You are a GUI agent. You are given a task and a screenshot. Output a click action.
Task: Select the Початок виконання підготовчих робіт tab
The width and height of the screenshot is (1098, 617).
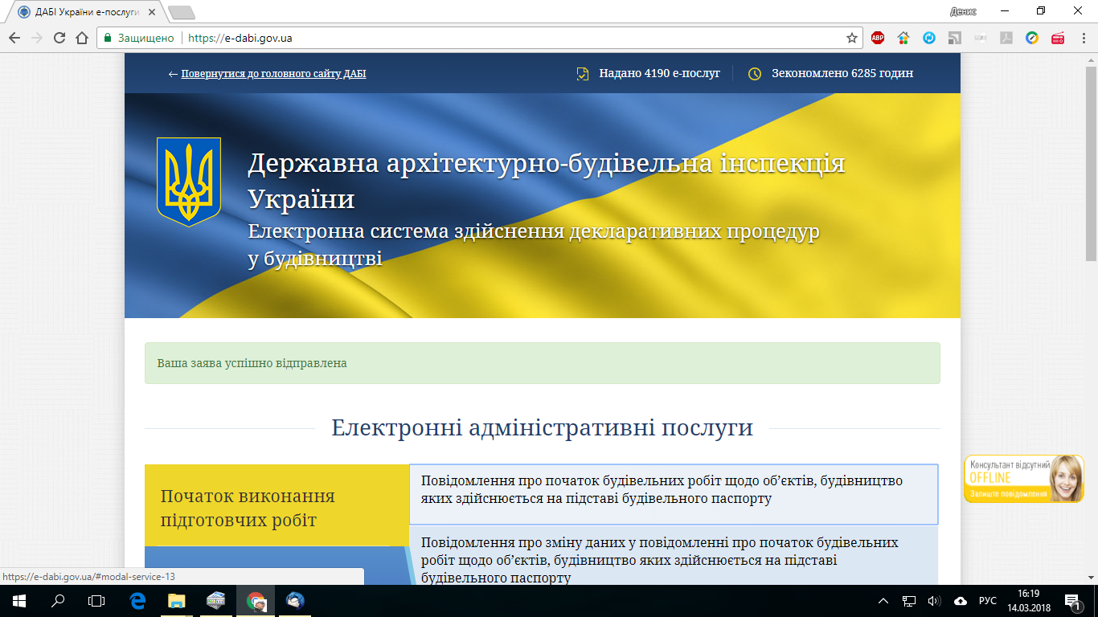277,505
